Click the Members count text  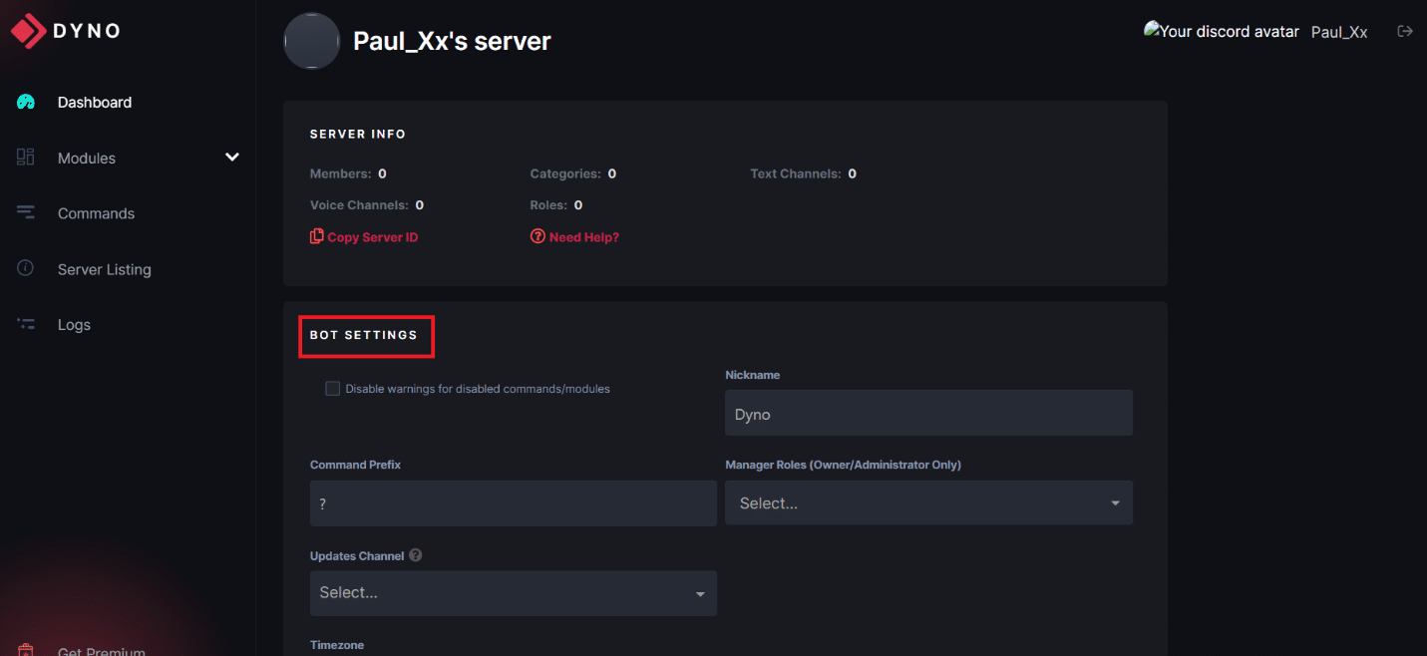pyautogui.click(x=348, y=173)
